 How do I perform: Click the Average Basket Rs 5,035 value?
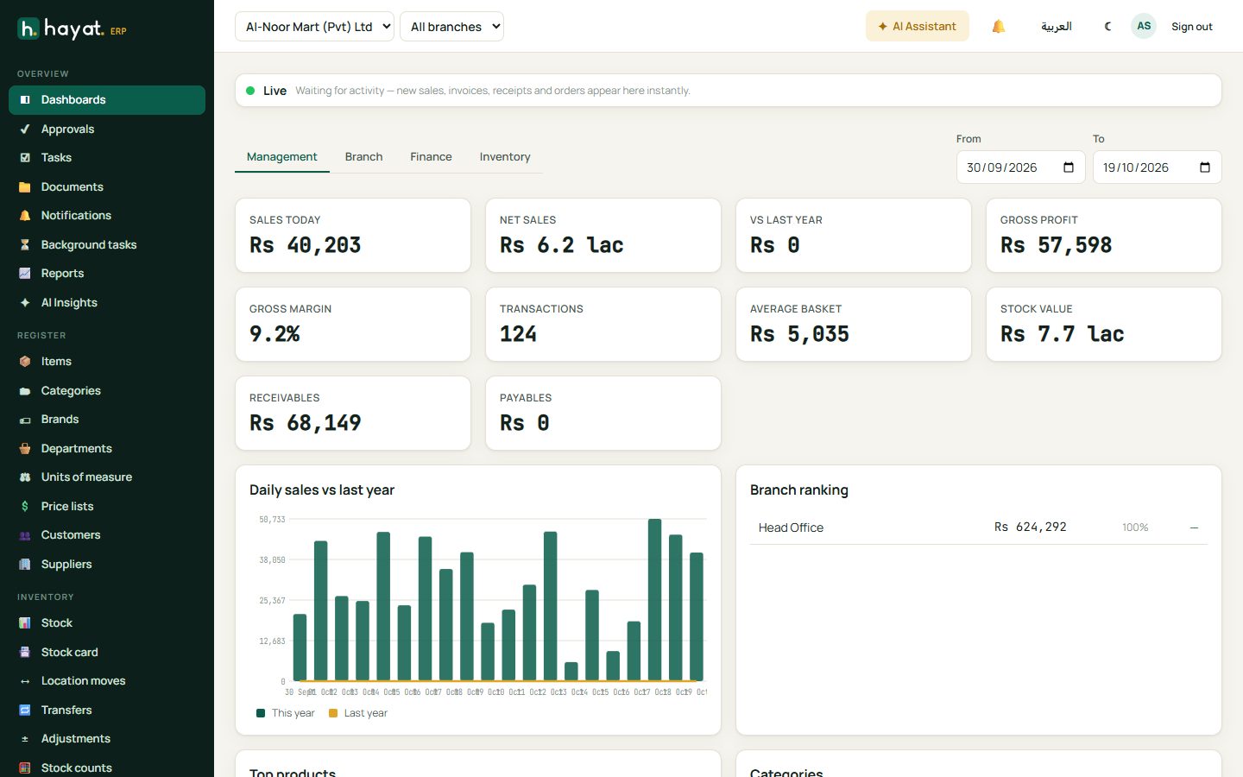[x=800, y=335]
